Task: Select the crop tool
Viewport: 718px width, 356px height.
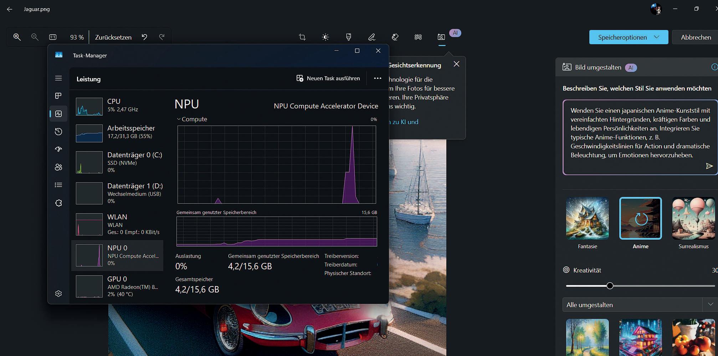Action: coord(302,37)
